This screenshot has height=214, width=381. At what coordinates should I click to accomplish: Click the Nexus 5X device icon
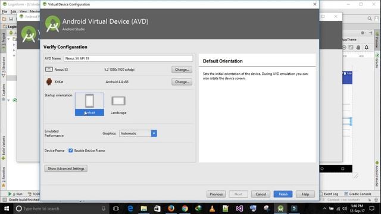[49, 70]
